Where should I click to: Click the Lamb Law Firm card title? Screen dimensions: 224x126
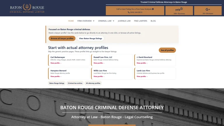[143, 71]
